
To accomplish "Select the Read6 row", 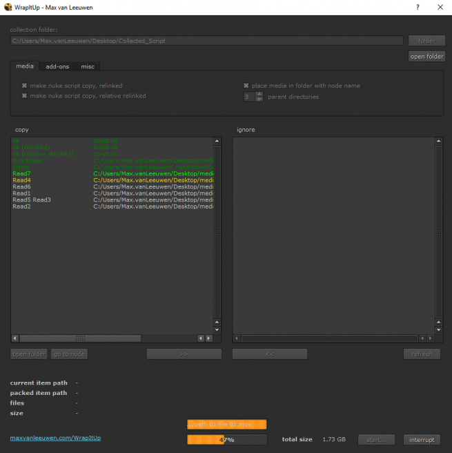I will 112,186.
